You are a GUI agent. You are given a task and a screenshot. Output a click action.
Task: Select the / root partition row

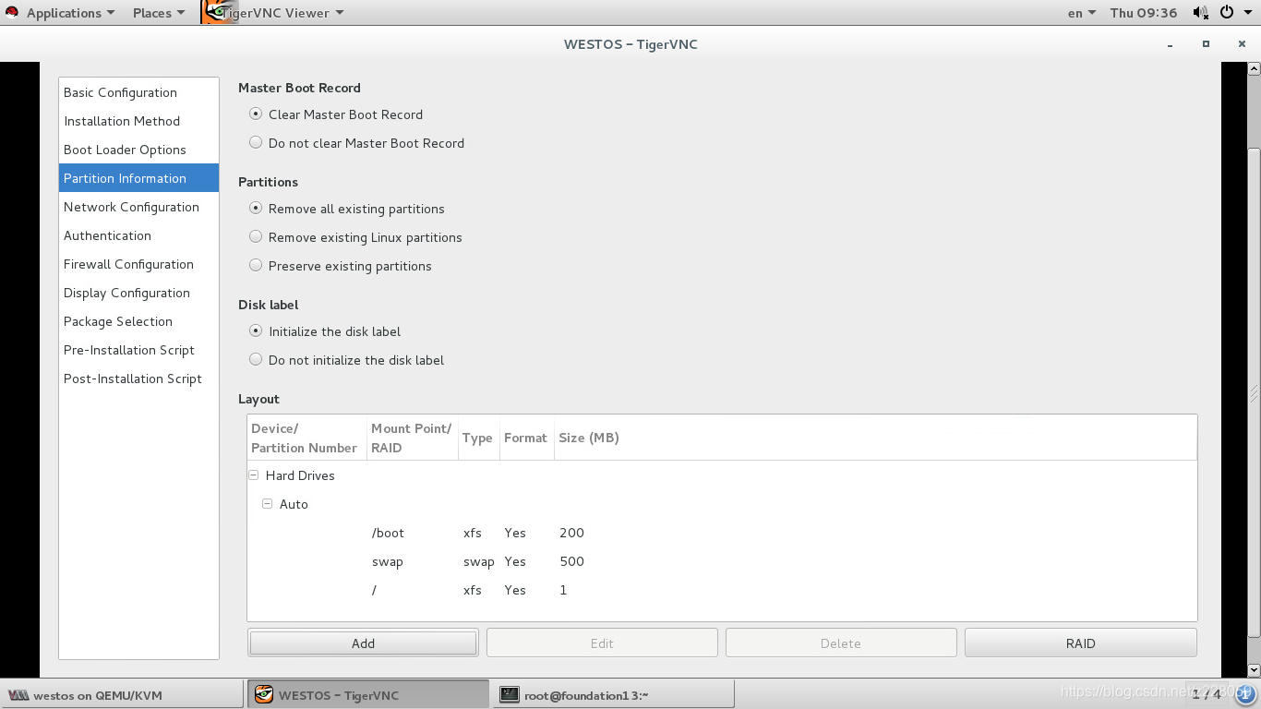coord(722,590)
